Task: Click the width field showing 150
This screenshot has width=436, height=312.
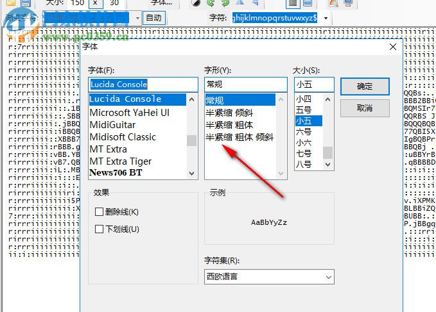Action: point(77,3)
